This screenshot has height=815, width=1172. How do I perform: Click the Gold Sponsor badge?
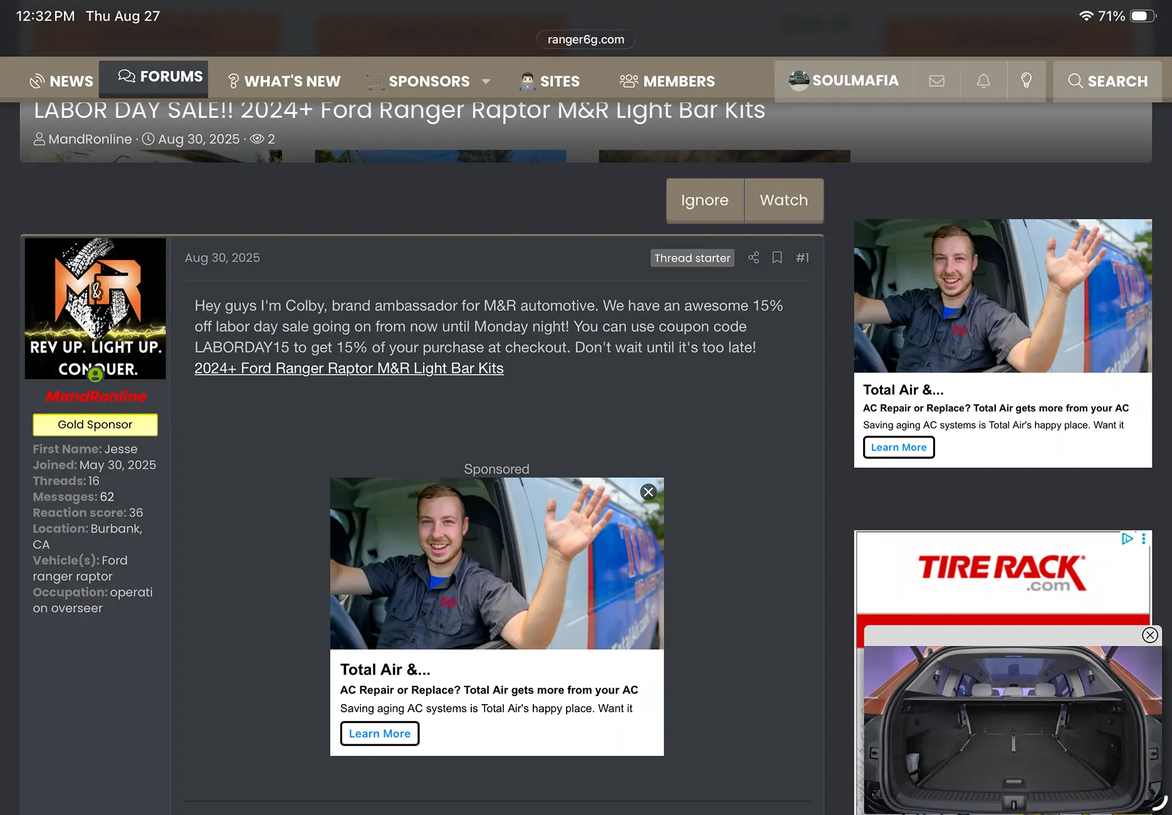95,424
